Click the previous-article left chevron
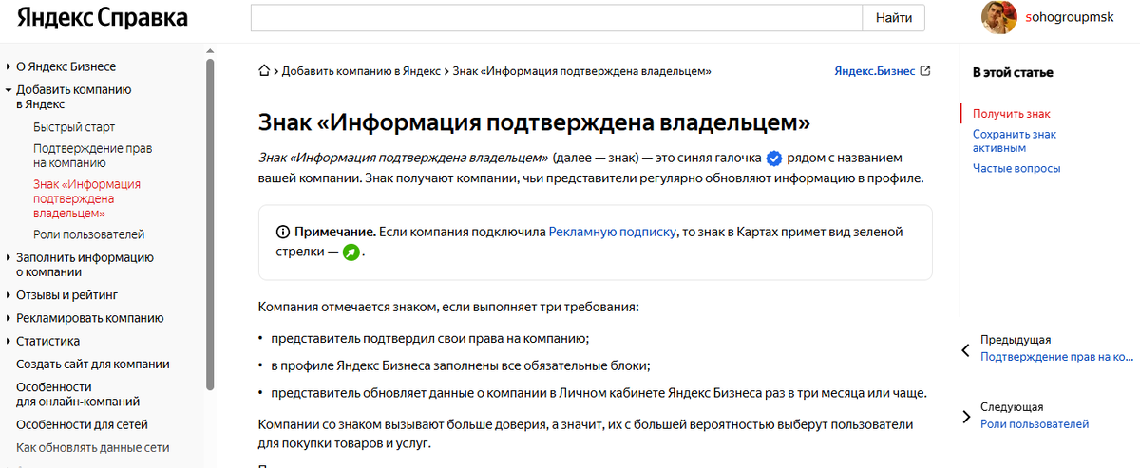The height and width of the screenshot is (468, 1140). (x=966, y=350)
